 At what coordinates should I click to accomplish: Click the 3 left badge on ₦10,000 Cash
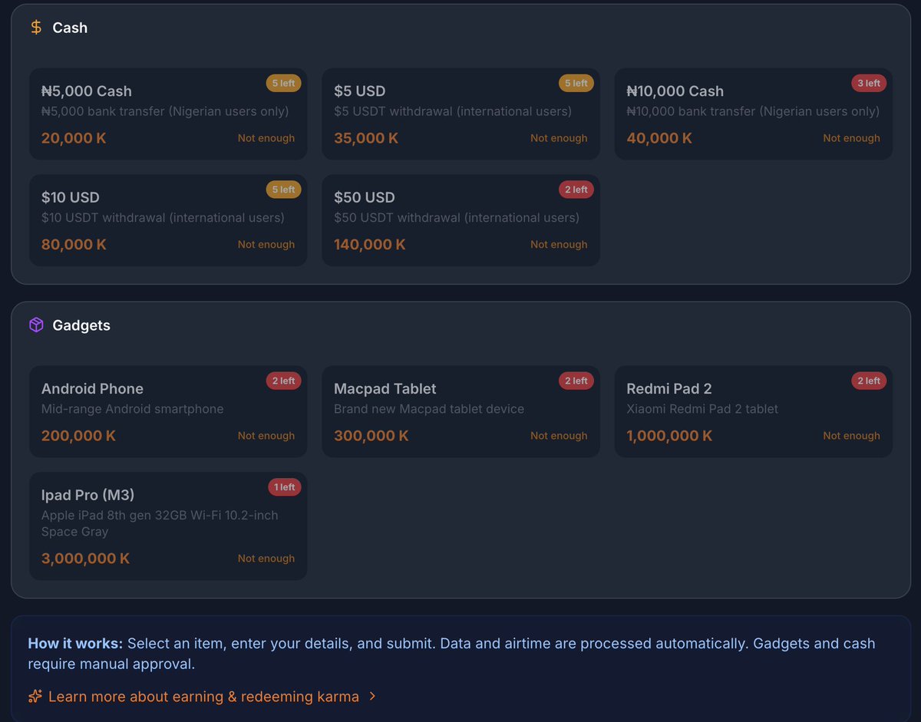pyautogui.click(x=869, y=83)
